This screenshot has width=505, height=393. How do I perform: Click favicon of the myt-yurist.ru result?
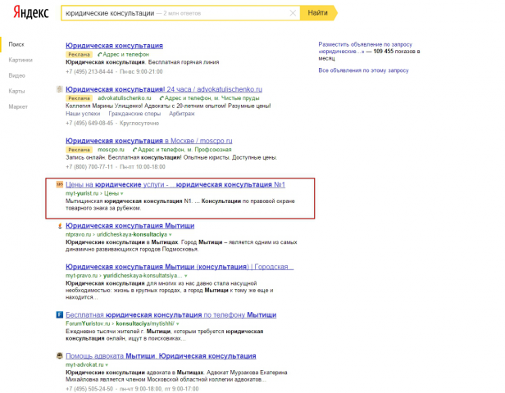(x=60, y=184)
